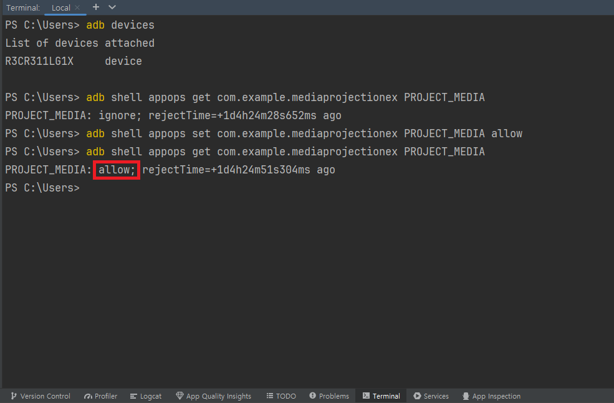
Task: Open Logcat from the bottom bar
Action: click(x=150, y=396)
